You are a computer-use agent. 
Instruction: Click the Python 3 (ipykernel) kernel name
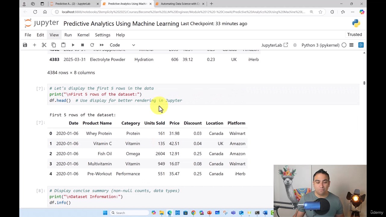point(321,45)
